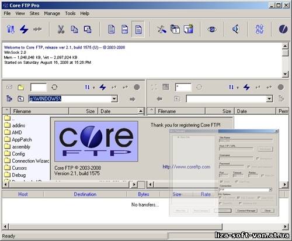Click the first document-mode icon after Paste
Screen dimensions: 292x241
click(x=111, y=29)
